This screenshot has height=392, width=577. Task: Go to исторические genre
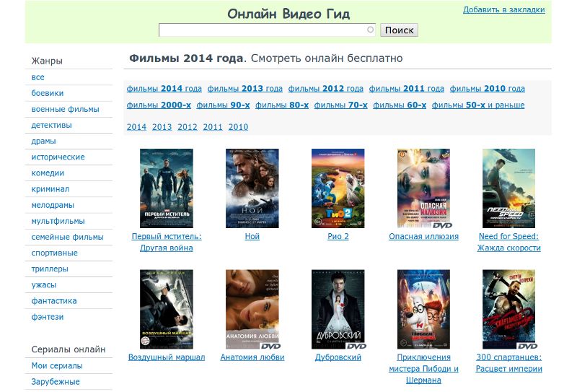58,157
